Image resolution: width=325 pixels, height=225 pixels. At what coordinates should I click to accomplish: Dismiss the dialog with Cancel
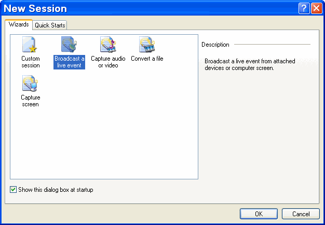tap(301, 214)
